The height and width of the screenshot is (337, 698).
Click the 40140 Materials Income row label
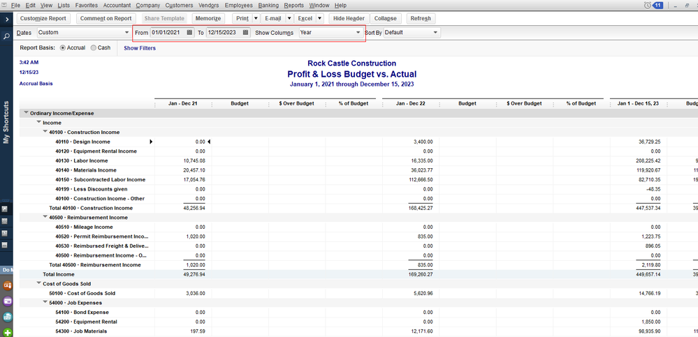coord(86,170)
